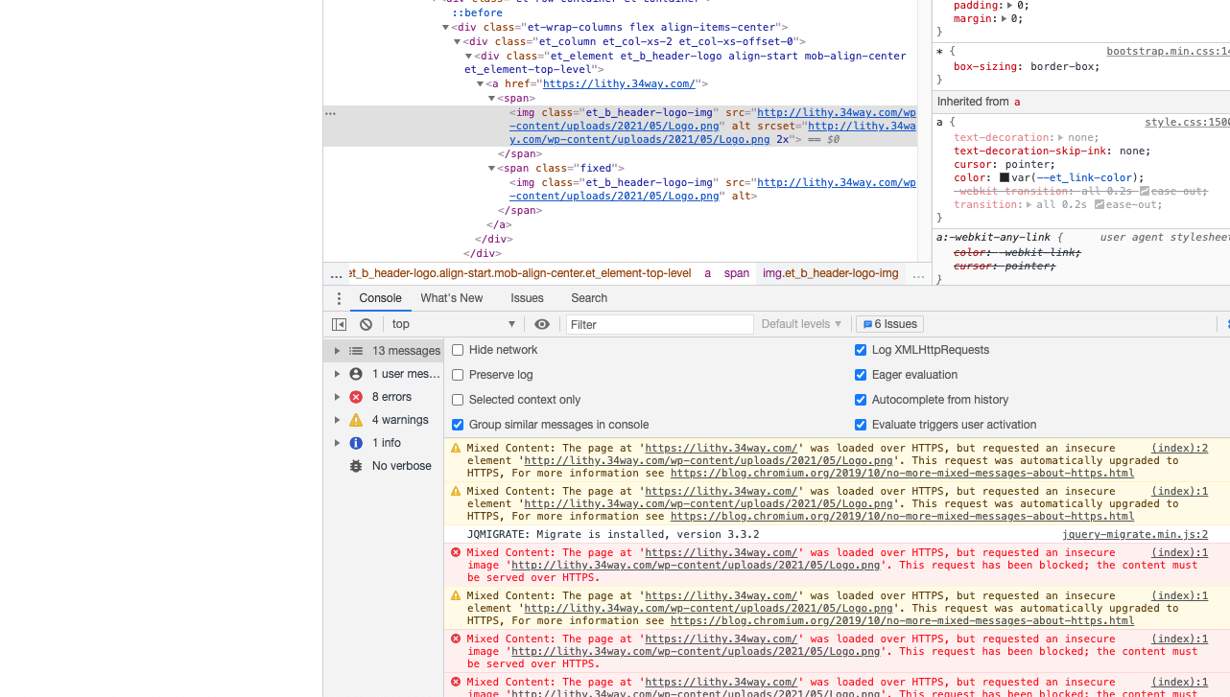
Task: Open the bootstrap.min.css source link
Action: click(1168, 52)
